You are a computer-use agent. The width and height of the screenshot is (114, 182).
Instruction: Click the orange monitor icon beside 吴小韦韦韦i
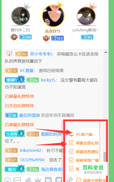pyautogui.click(x=9, y=54)
